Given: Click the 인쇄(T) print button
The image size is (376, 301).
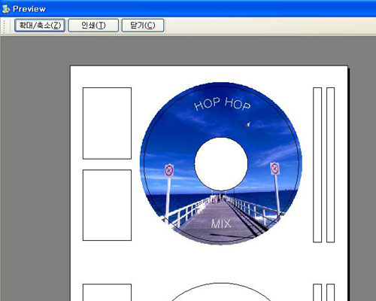Looking at the screenshot, I should [93, 26].
